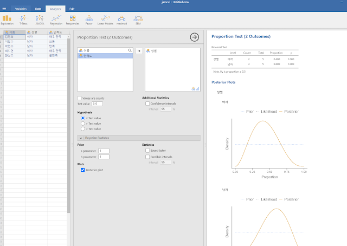Open the ANOVA analyses menu
Screen dimensions: 347x246
tap(40, 20)
